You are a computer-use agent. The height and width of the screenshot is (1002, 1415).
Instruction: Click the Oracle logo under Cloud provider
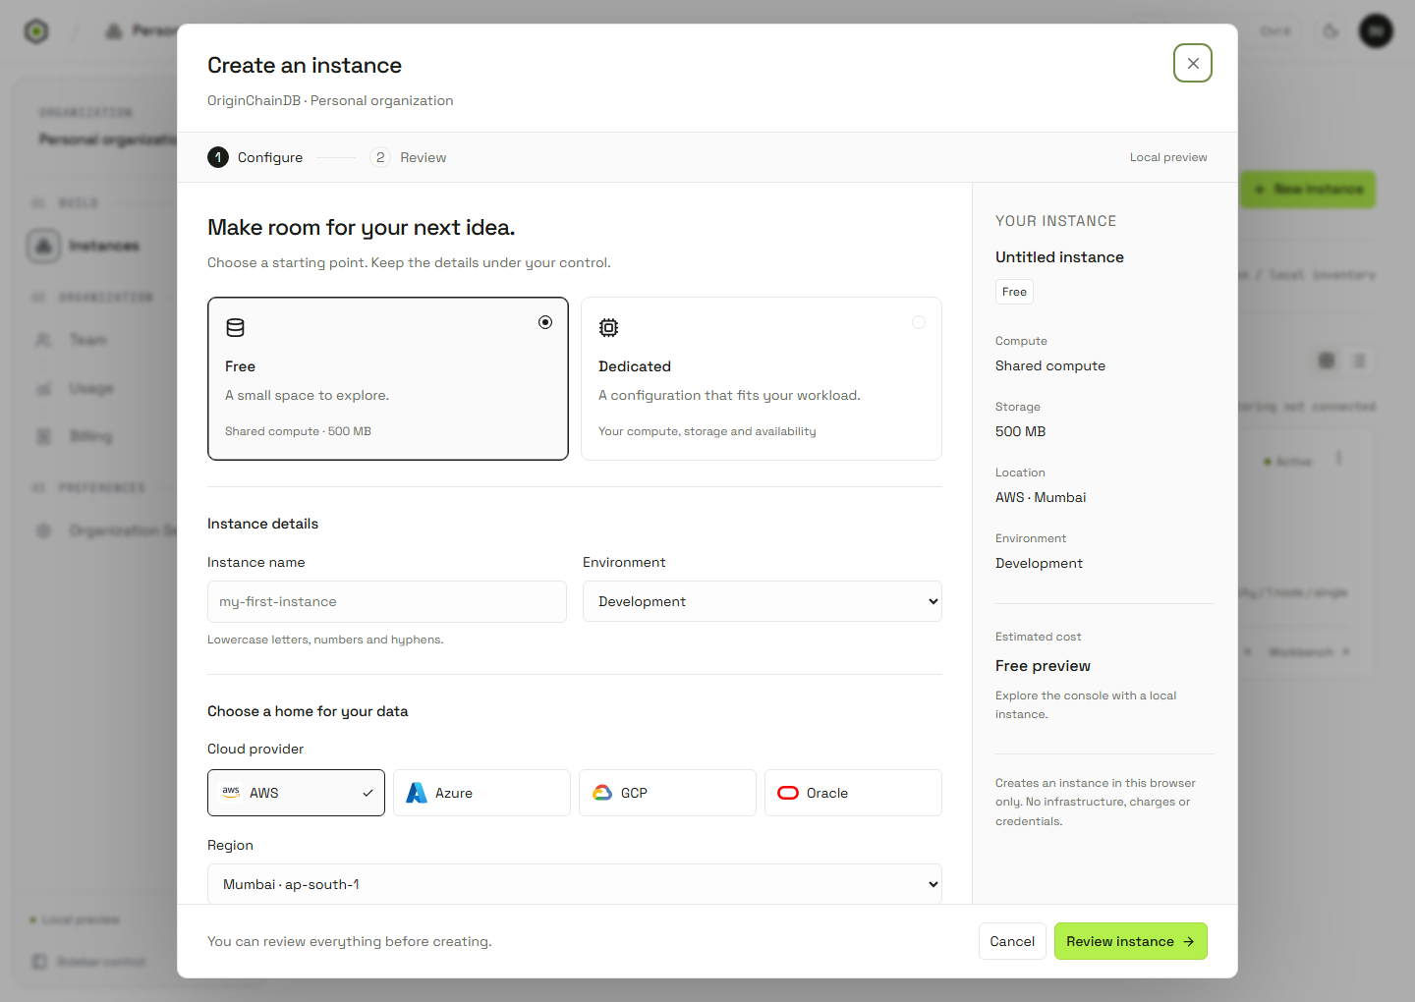(x=788, y=793)
